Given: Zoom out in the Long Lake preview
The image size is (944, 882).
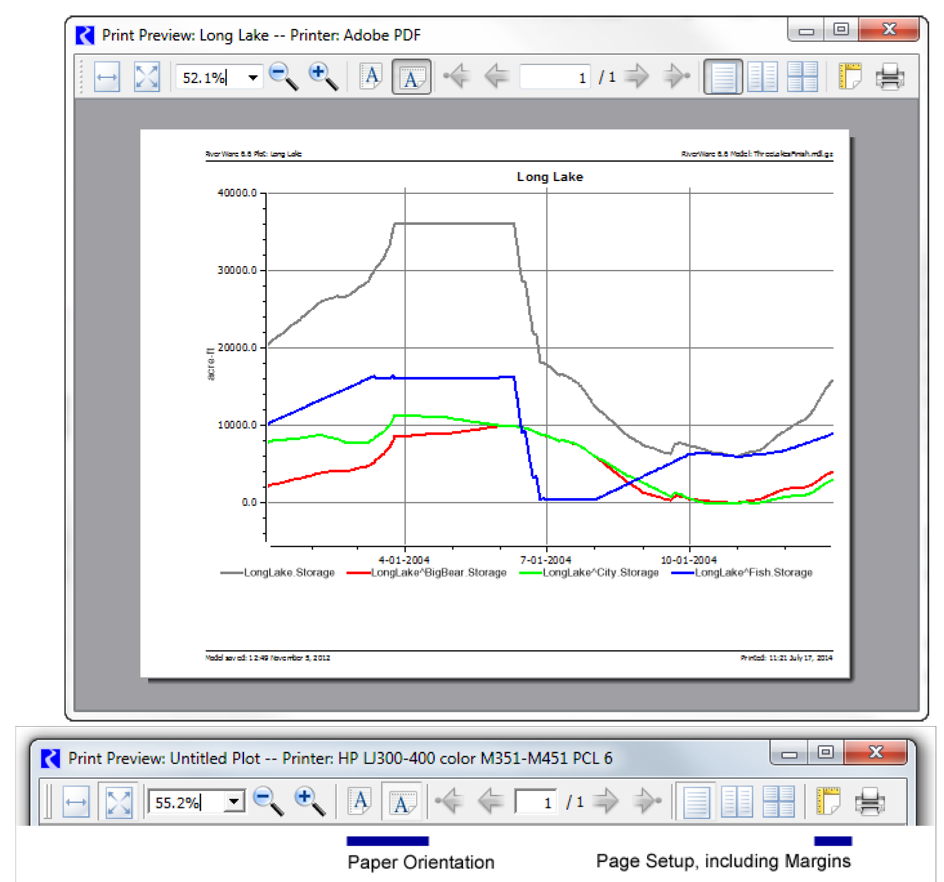Looking at the screenshot, I should [x=283, y=77].
